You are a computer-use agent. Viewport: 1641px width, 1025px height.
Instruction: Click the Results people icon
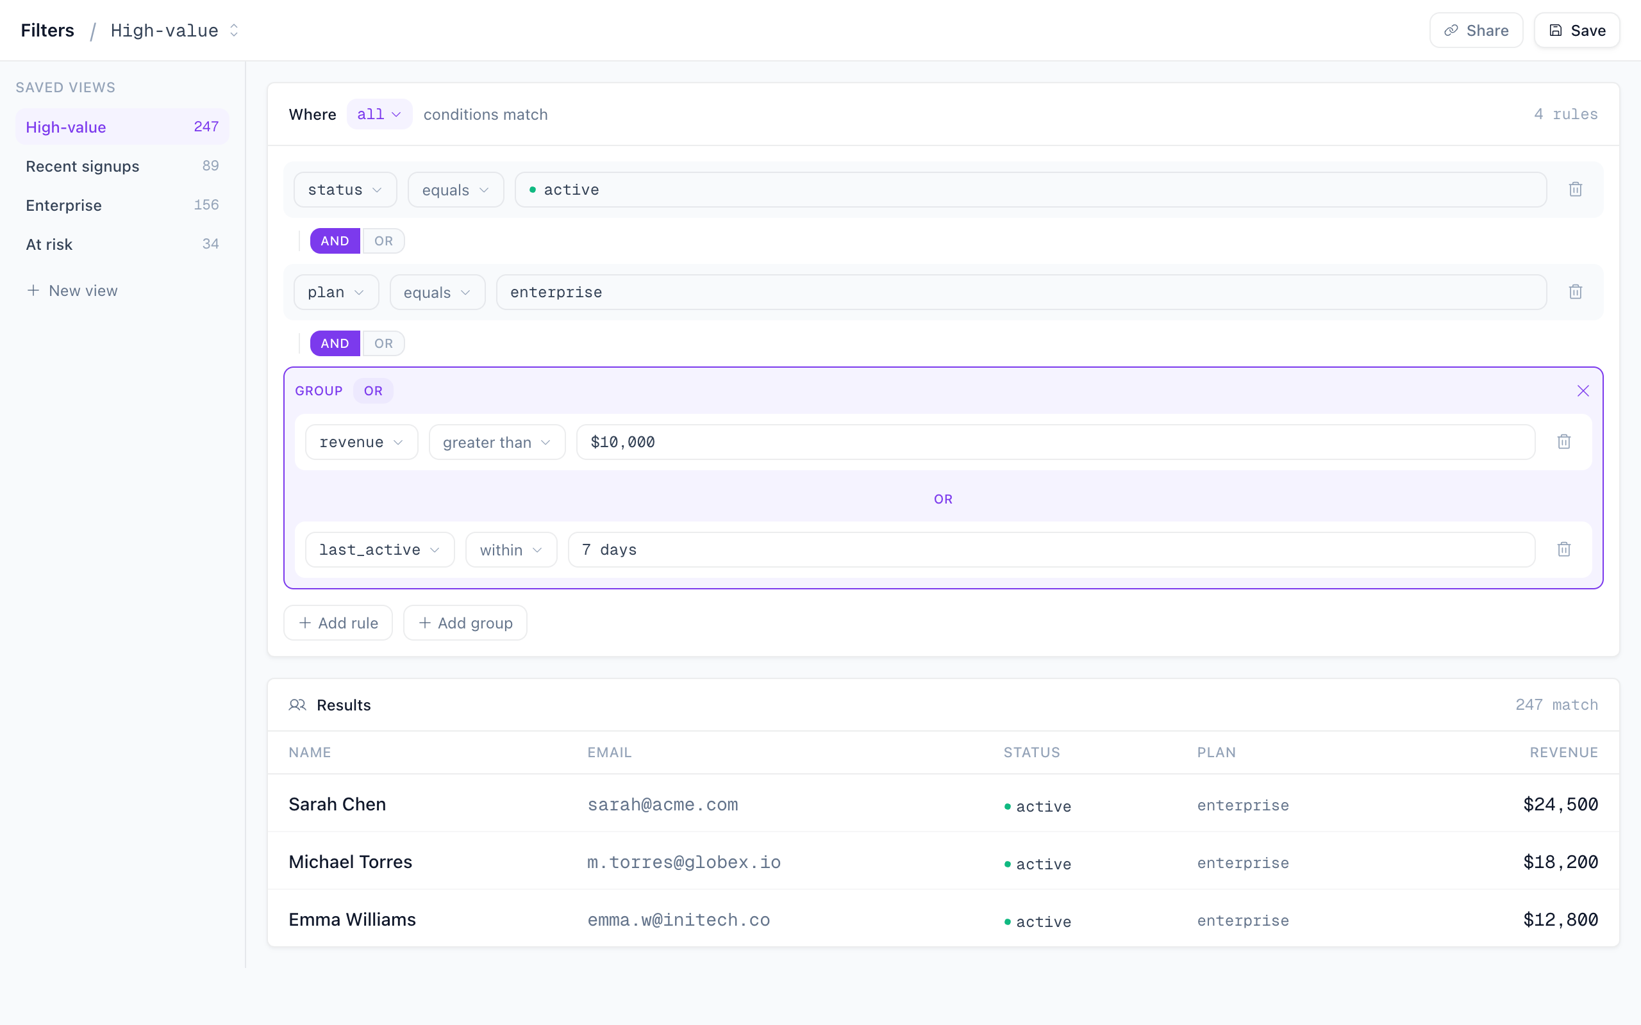coord(298,705)
